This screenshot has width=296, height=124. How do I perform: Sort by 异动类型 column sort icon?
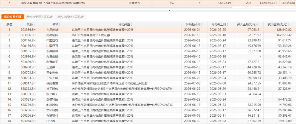click(131, 25)
